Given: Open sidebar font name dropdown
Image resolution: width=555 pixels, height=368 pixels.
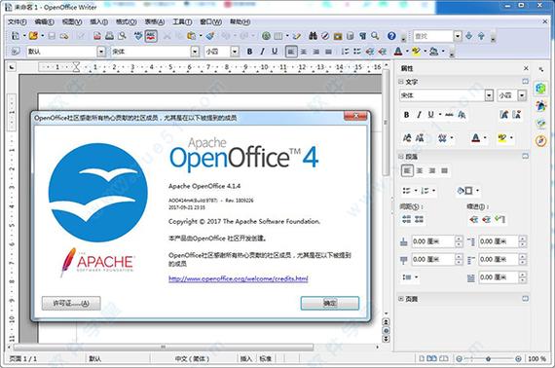Looking at the screenshot, I should click(x=489, y=95).
